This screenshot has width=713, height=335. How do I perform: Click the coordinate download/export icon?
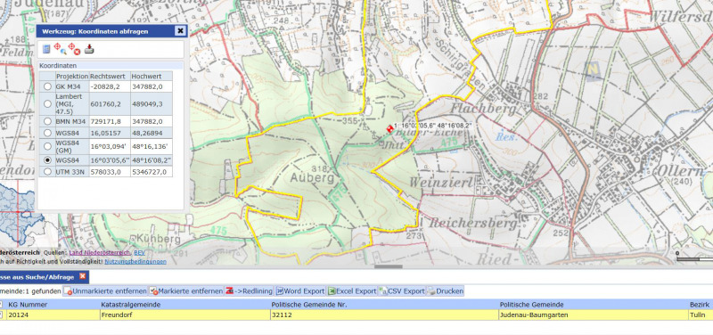click(x=89, y=49)
